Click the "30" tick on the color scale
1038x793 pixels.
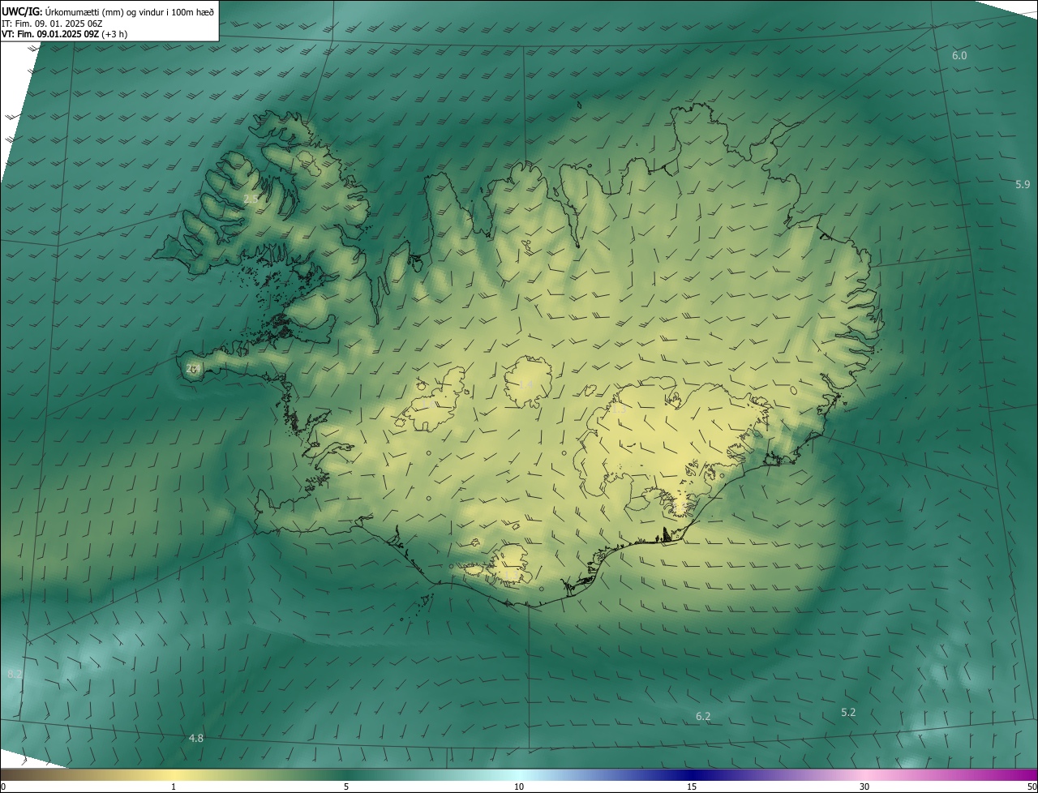(864, 787)
